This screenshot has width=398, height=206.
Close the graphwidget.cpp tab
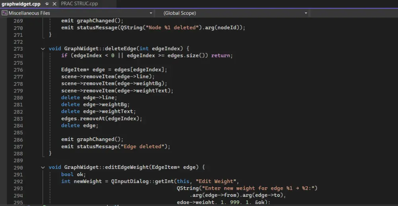54,4
